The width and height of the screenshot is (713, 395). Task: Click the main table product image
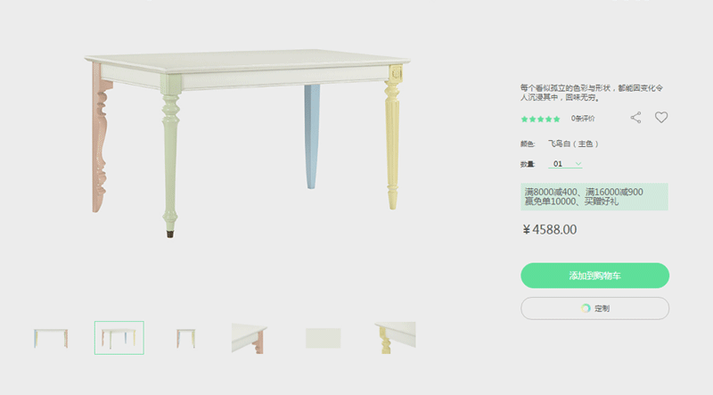248,144
